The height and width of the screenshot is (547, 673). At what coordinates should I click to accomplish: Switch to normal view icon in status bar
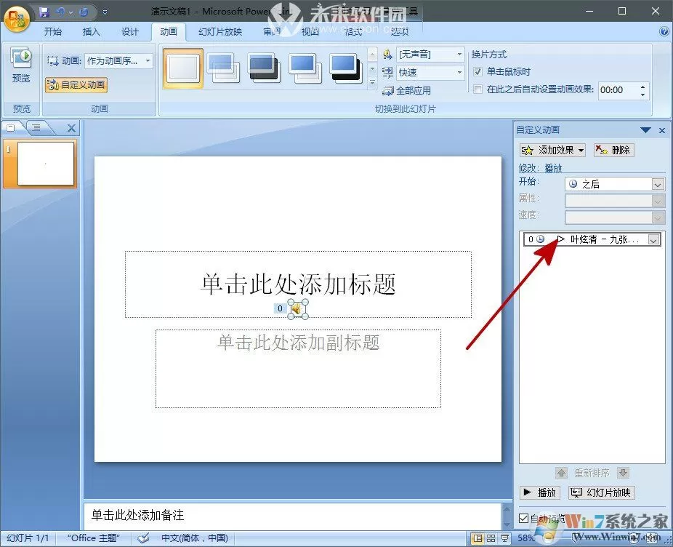[477, 538]
